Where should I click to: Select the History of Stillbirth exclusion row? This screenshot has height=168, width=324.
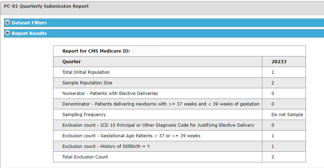[x=180, y=146]
